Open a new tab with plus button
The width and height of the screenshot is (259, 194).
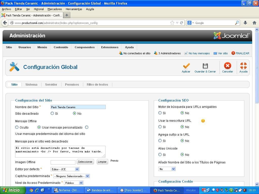[x=67, y=15]
